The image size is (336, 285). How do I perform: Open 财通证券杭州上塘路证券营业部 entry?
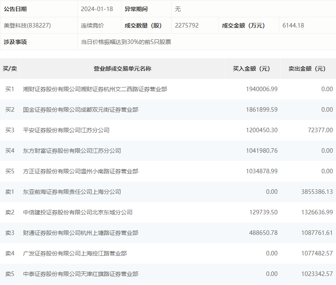[81, 233]
